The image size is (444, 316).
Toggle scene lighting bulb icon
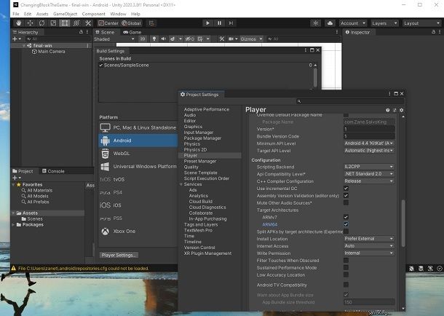154,39
